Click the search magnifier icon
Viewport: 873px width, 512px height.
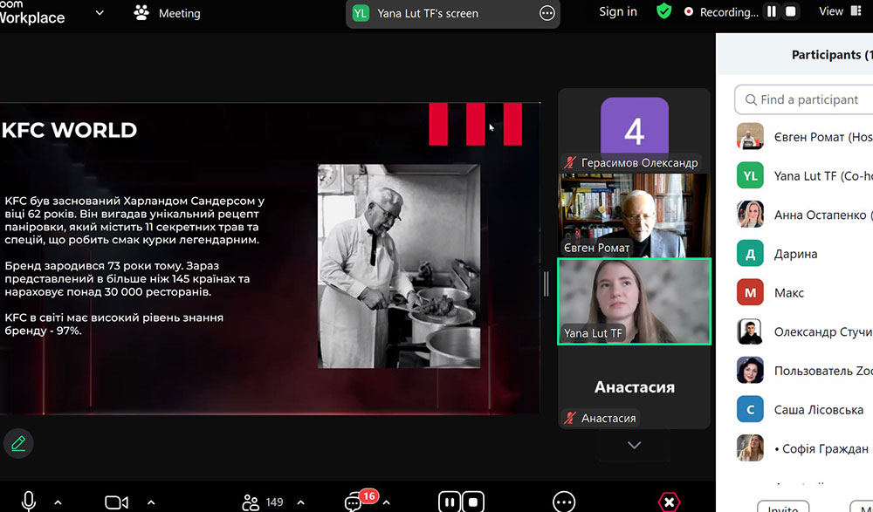751,99
